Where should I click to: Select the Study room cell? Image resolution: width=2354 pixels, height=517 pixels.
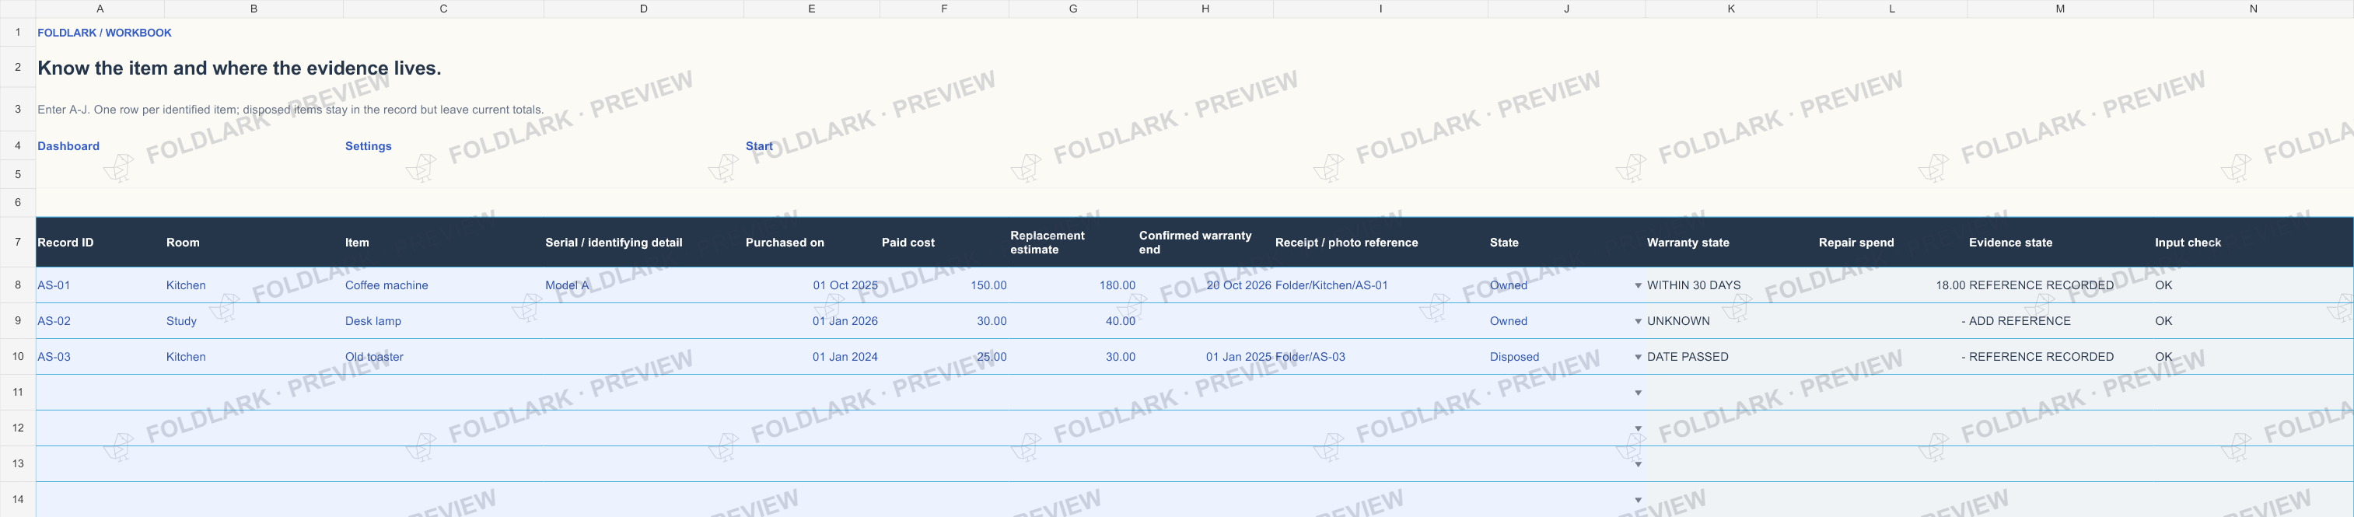point(254,320)
